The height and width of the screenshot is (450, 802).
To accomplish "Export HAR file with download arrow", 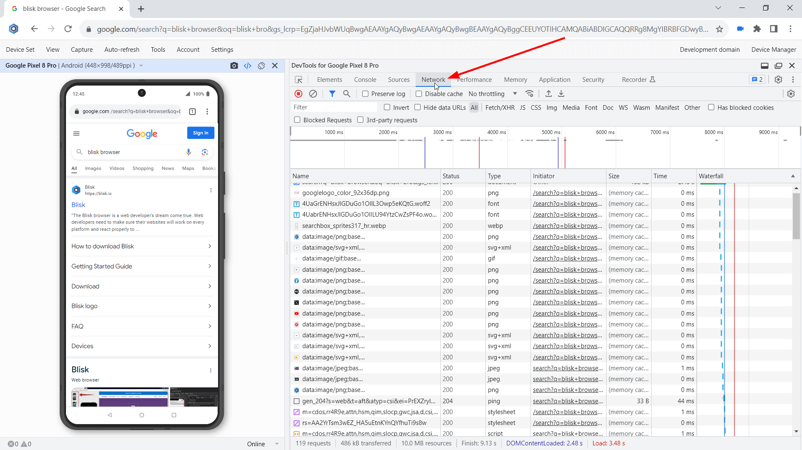I will tap(561, 94).
